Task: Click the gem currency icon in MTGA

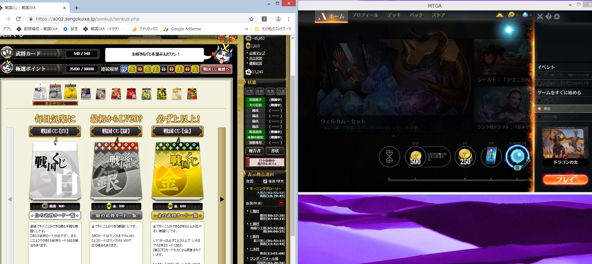Action: pyautogui.click(x=525, y=15)
